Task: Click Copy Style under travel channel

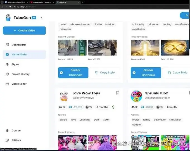Action: tap(105, 73)
